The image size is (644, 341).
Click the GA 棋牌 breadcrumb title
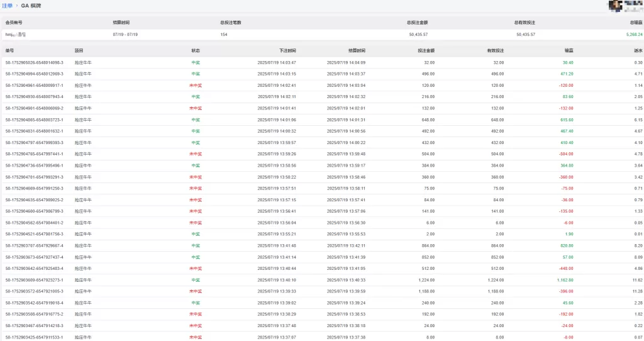pos(31,6)
